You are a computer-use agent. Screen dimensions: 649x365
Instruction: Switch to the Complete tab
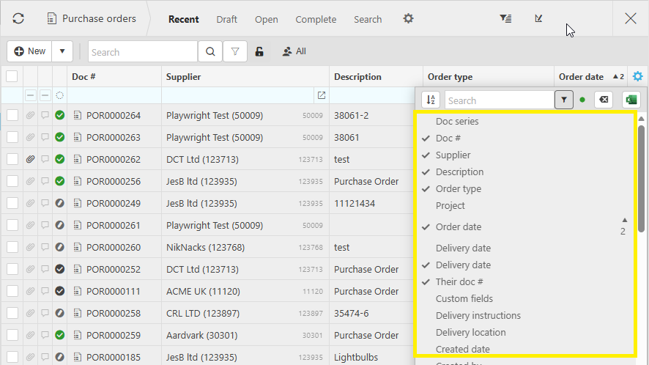pos(316,19)
